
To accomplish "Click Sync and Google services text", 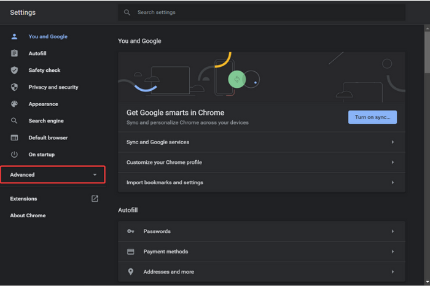I will [158, 142].
